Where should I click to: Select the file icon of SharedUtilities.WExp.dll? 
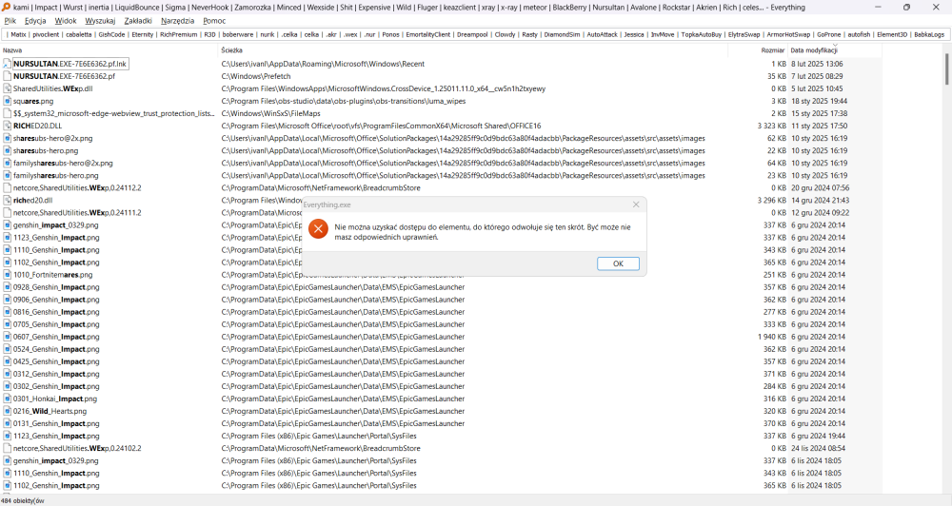(x=8, y=88)
